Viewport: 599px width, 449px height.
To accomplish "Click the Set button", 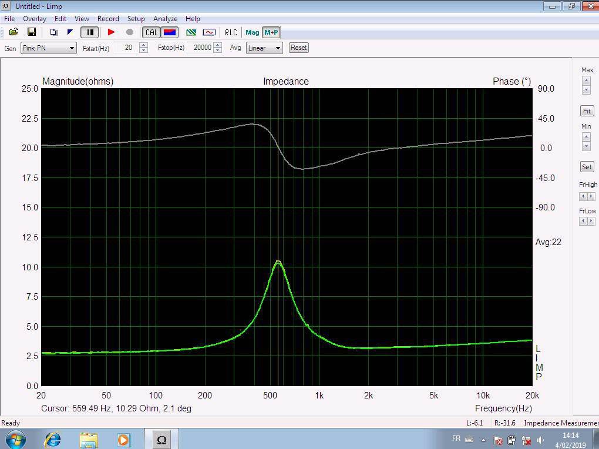I will click(587, 167).
